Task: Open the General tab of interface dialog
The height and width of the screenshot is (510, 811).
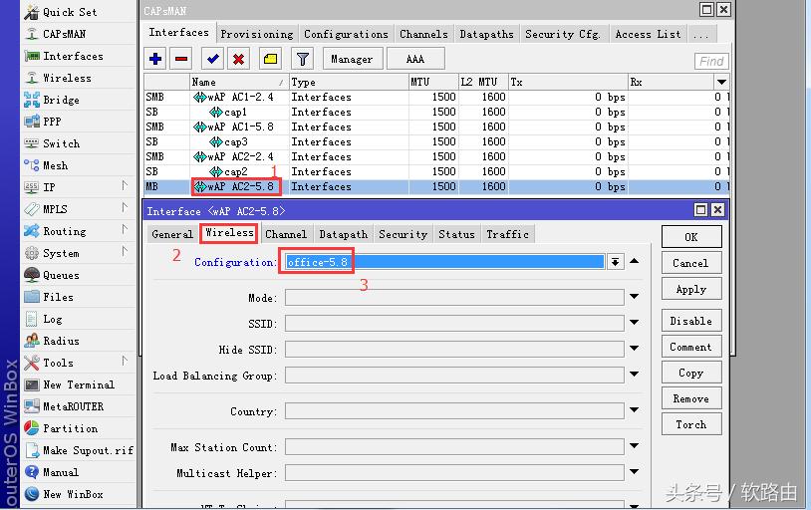Action: tap(172, 234)
